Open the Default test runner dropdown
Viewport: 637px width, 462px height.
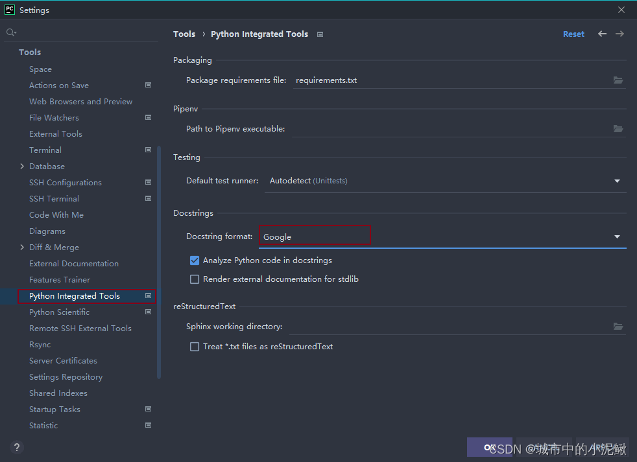pos(616,181)
